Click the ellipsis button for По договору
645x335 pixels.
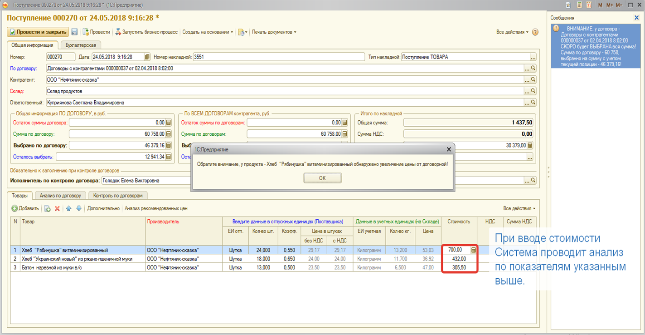[527, 69]
